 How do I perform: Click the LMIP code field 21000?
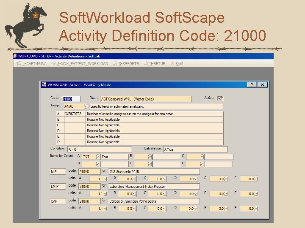coord(89,187)
